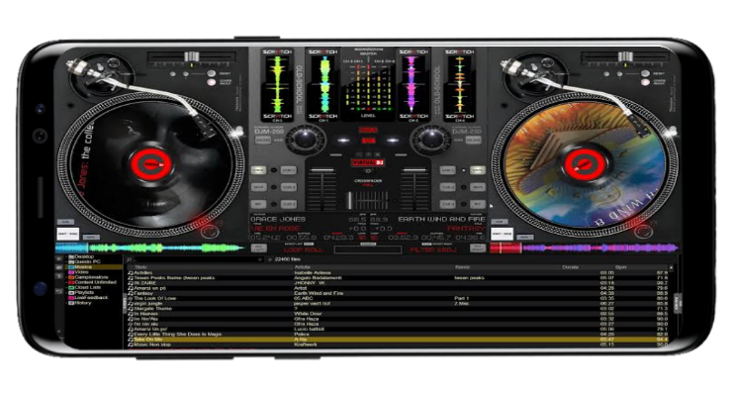Viewport: 732px width, 396px height.
Task: Toggle the left deck RESET pitch button
Action: pos(212,73)
